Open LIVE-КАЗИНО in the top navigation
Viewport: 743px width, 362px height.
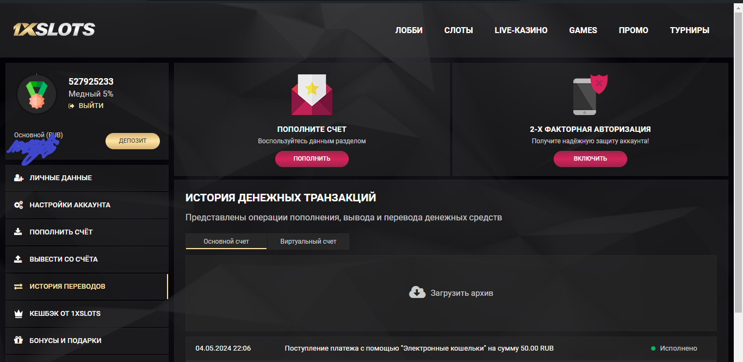521,30
